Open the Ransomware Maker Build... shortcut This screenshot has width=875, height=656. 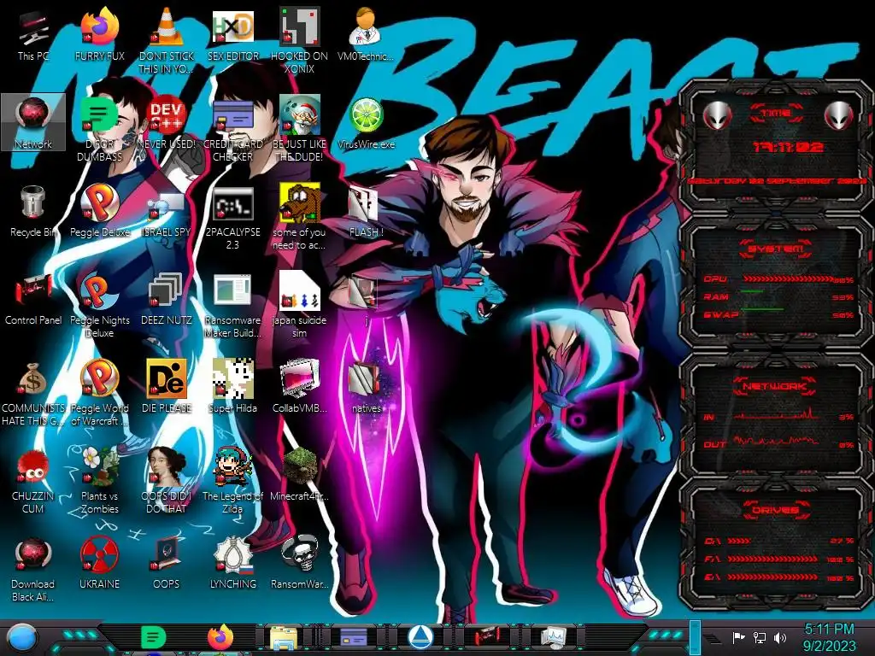coord(232,305)
